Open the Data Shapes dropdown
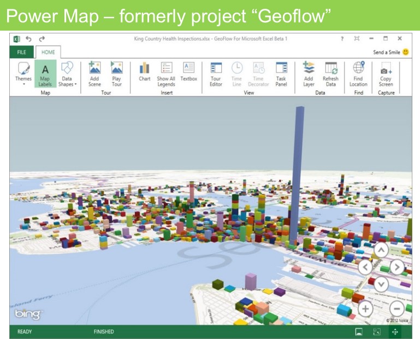Image resolution: width=420 pixels, height=339 pixels. pyautogui.click(x=67, y=73)
